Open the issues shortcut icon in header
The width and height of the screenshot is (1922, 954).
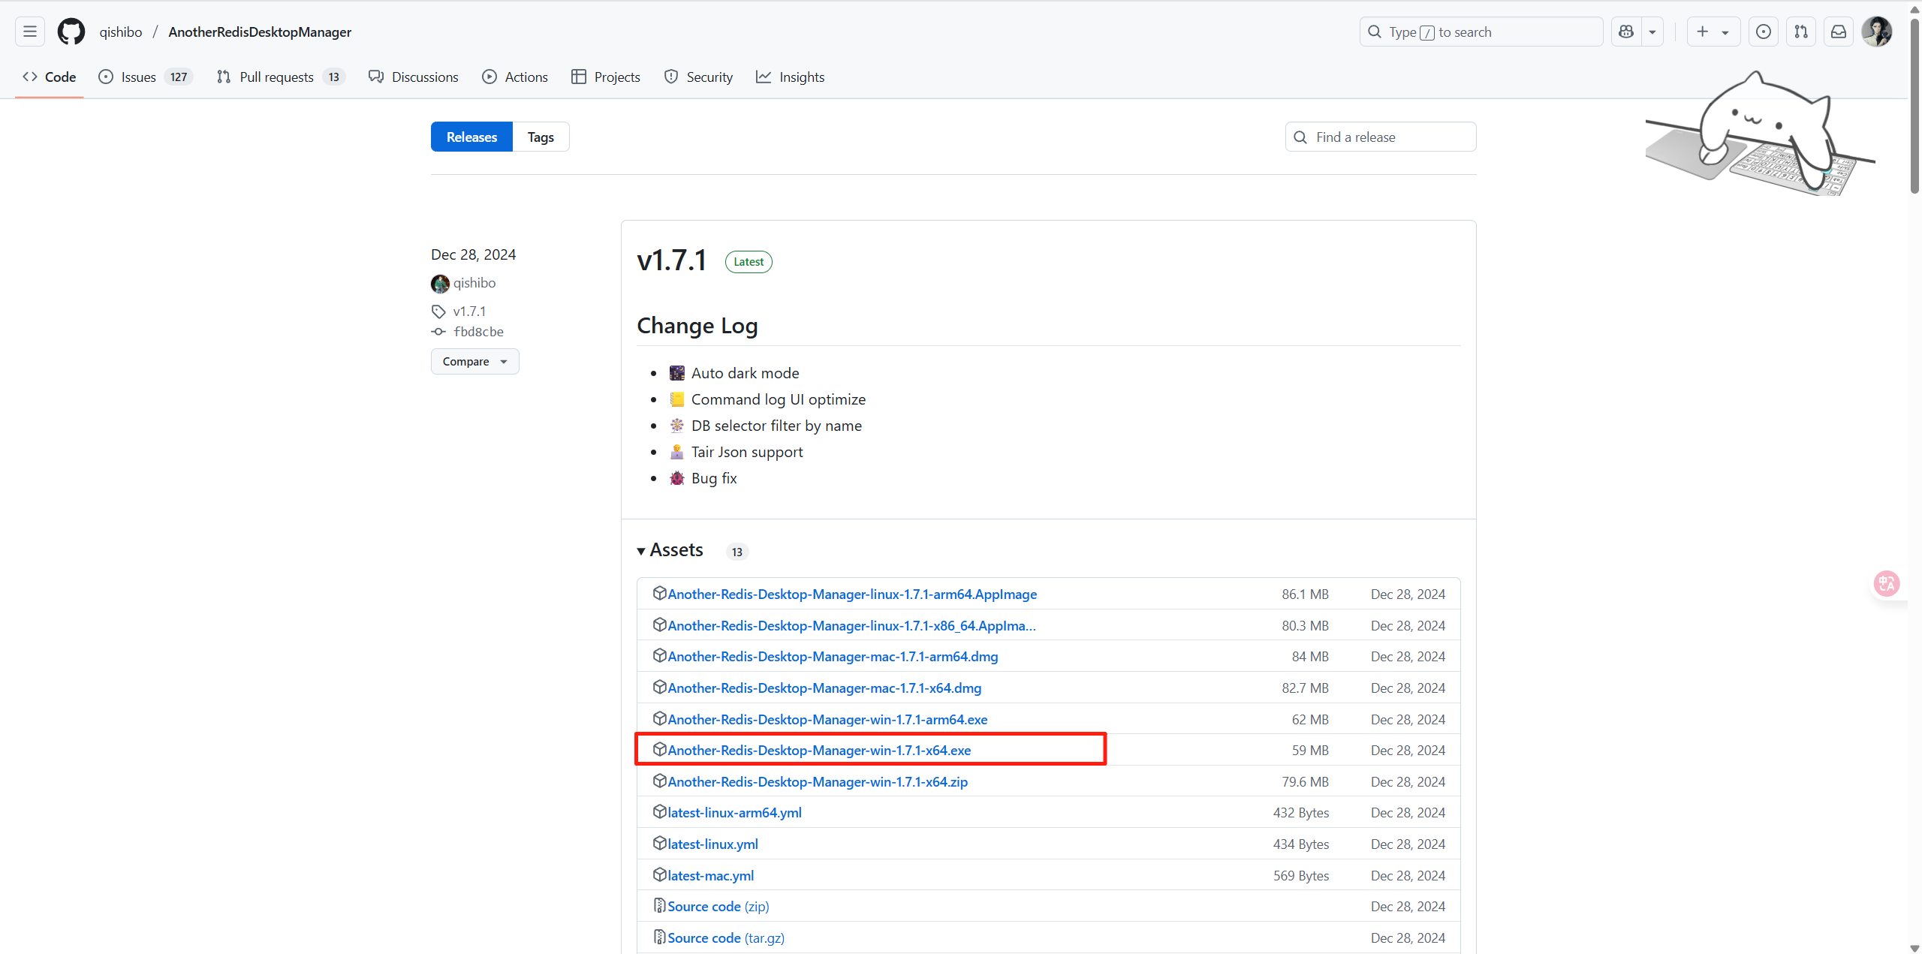click(1764, 32)
